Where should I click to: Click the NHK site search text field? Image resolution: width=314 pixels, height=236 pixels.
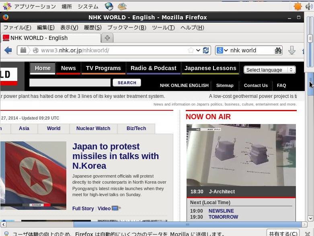coord(70,83)
